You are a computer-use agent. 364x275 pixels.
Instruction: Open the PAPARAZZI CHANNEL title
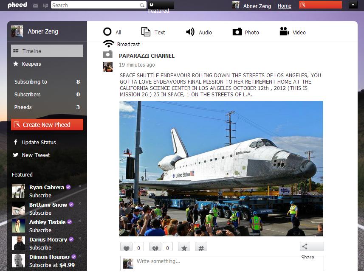click(147, 56)
